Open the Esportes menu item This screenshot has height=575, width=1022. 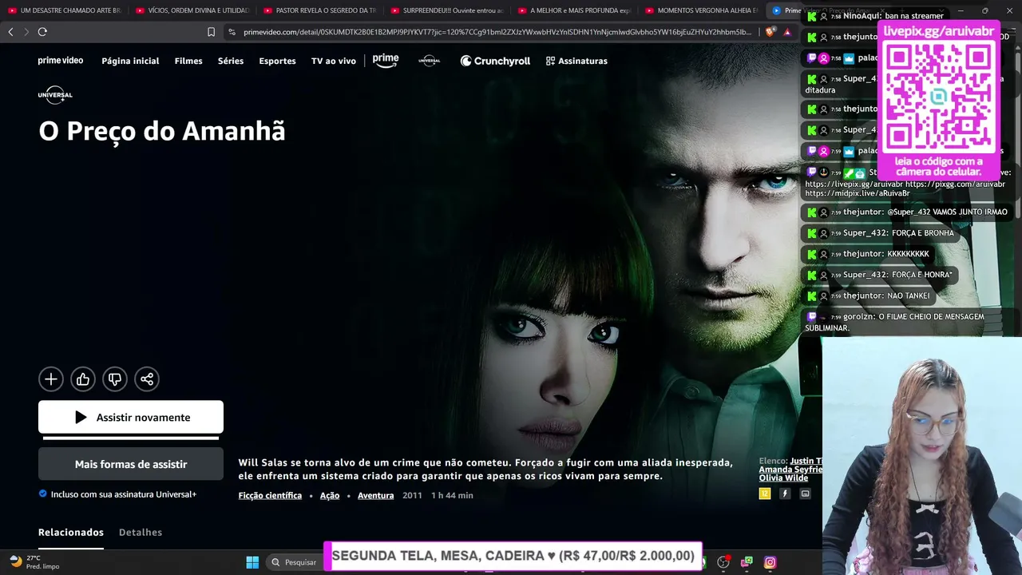tap(277, 61)
